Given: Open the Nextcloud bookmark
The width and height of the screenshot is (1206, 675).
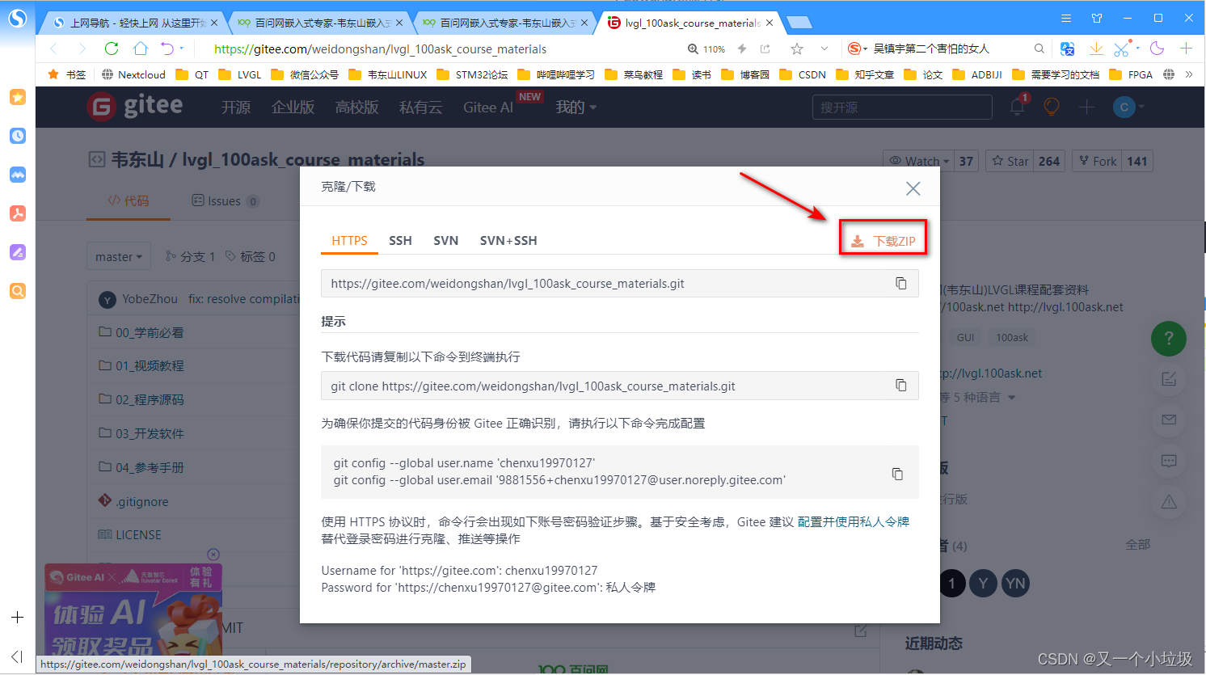Looking at the screenshot, I should click(133, 74).
